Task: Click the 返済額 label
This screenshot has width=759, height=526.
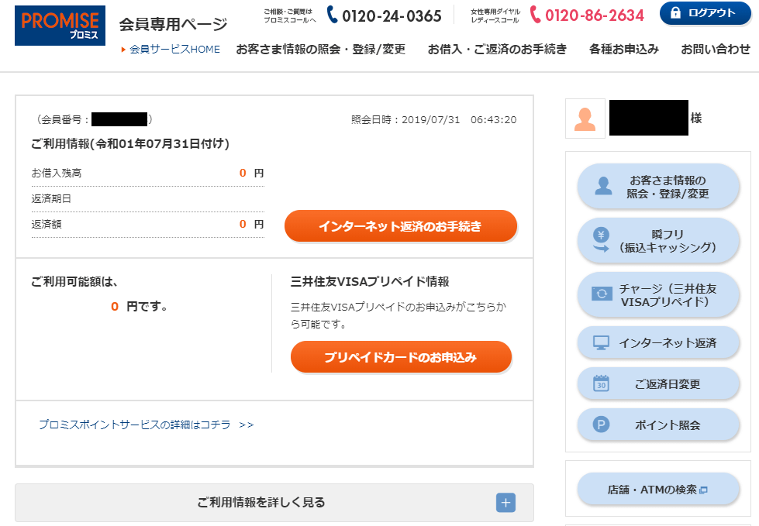Action: tap(47, 225)
